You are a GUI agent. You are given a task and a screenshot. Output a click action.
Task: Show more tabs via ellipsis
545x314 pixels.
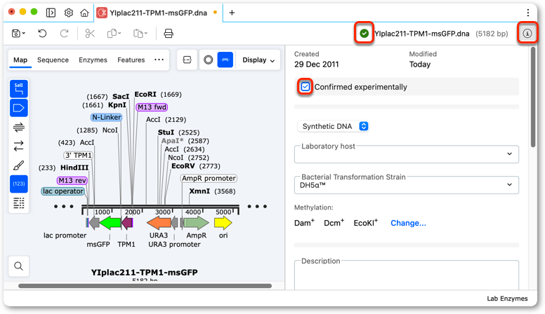pos(159,60)
